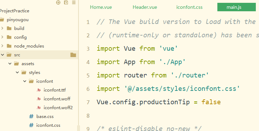259x131 pixels.
Task: Click the hash icon beside base.css
Action: pyautogui.click(x=31, y=116)
